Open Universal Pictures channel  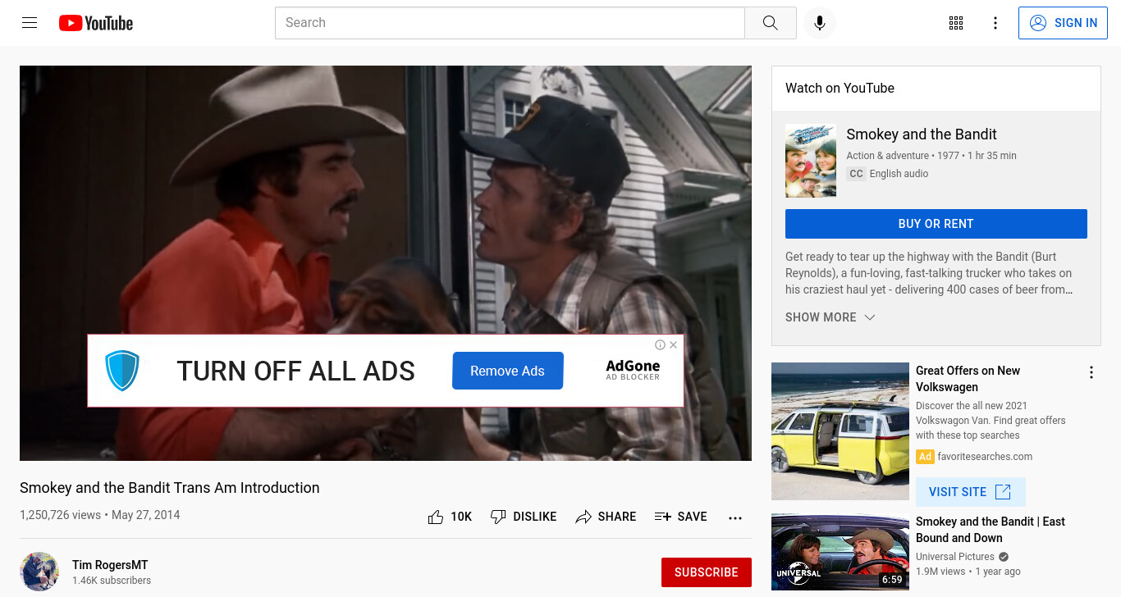coord(955,557)
